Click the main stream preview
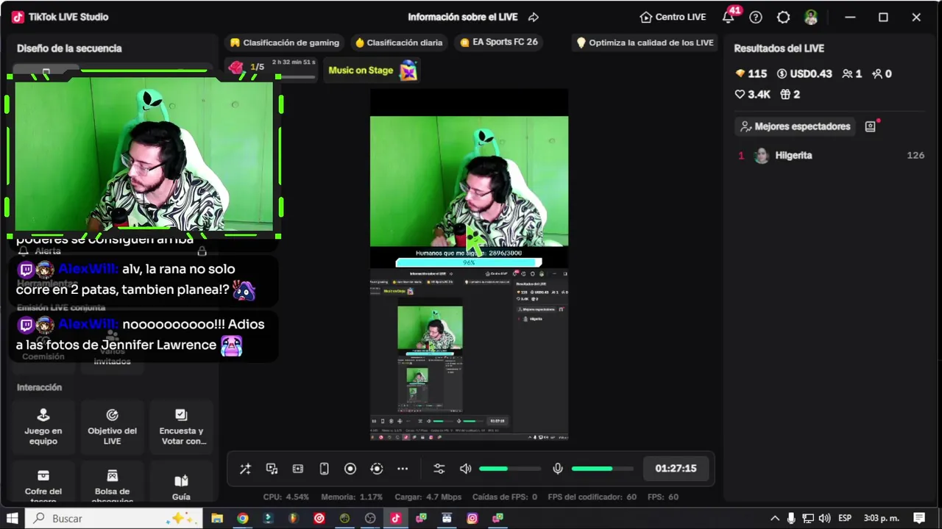Image resolution: width=942 pixels, height=529 pixels. pyautogui.click(x=469, y=264)
